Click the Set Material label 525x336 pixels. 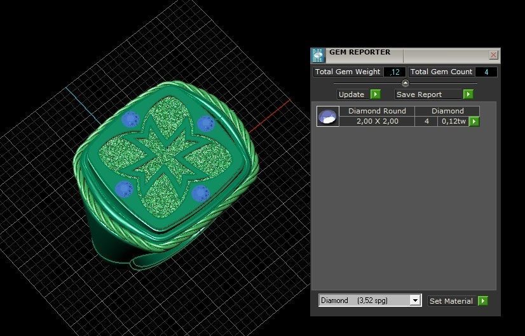[453, 301]
